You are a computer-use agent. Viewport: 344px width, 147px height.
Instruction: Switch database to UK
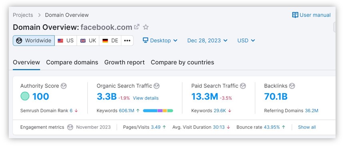coord(88,40)
